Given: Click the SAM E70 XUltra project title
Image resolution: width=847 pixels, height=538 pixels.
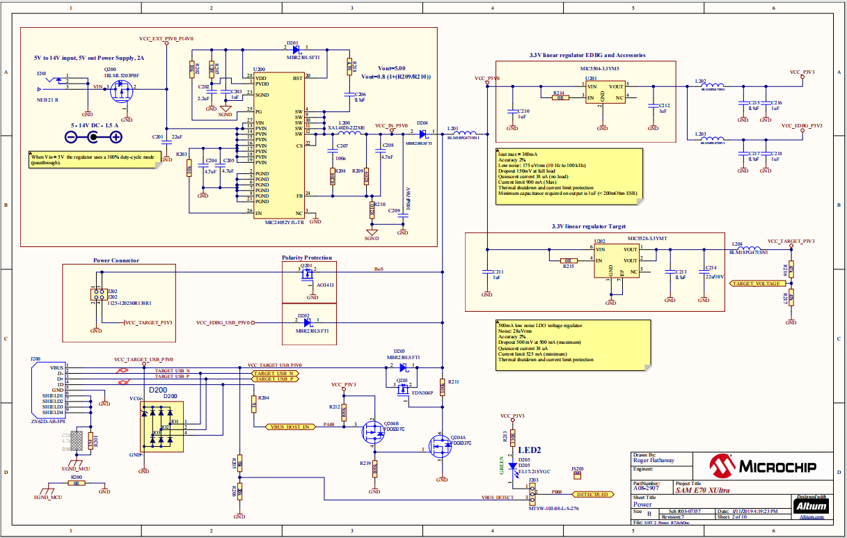Looking at the screenshot, I should pos(704,490).
